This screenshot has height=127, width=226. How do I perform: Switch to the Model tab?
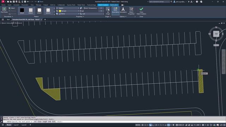point(9,125)
